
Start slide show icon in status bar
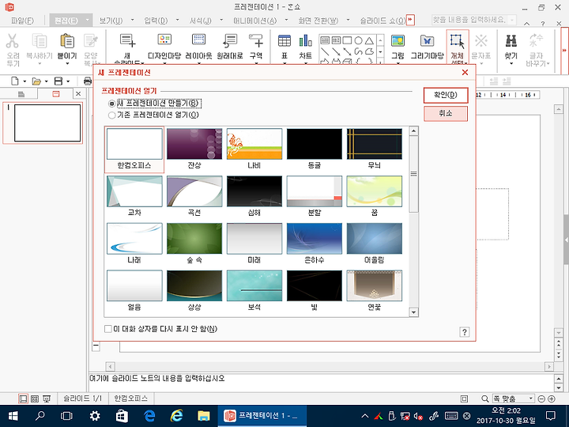point(47,399)
